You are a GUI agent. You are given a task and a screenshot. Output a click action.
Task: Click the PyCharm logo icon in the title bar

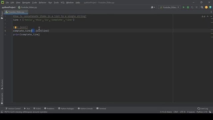click(x=2, y=2)
